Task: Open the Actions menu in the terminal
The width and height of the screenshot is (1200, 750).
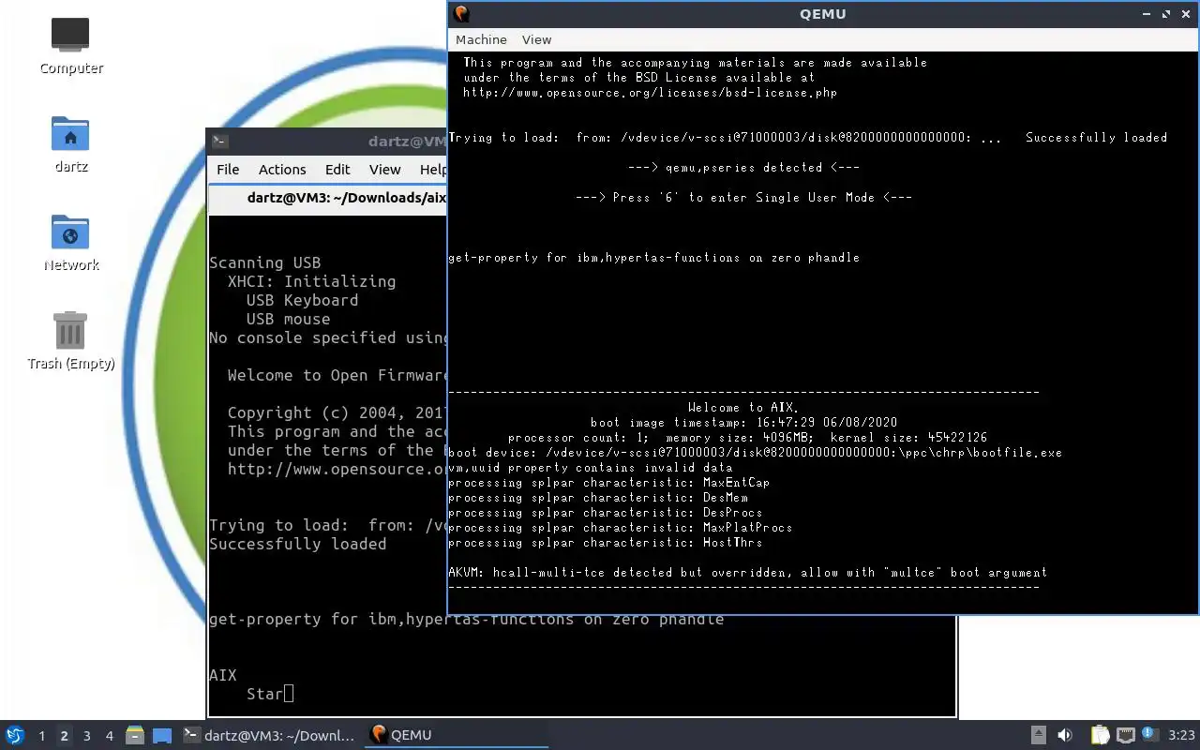Action: pyautogui.click(x=282, y=169)
